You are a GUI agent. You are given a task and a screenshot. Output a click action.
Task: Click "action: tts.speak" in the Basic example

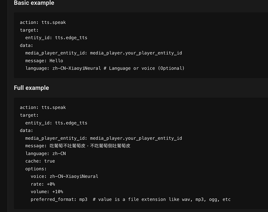coord(42,22)
